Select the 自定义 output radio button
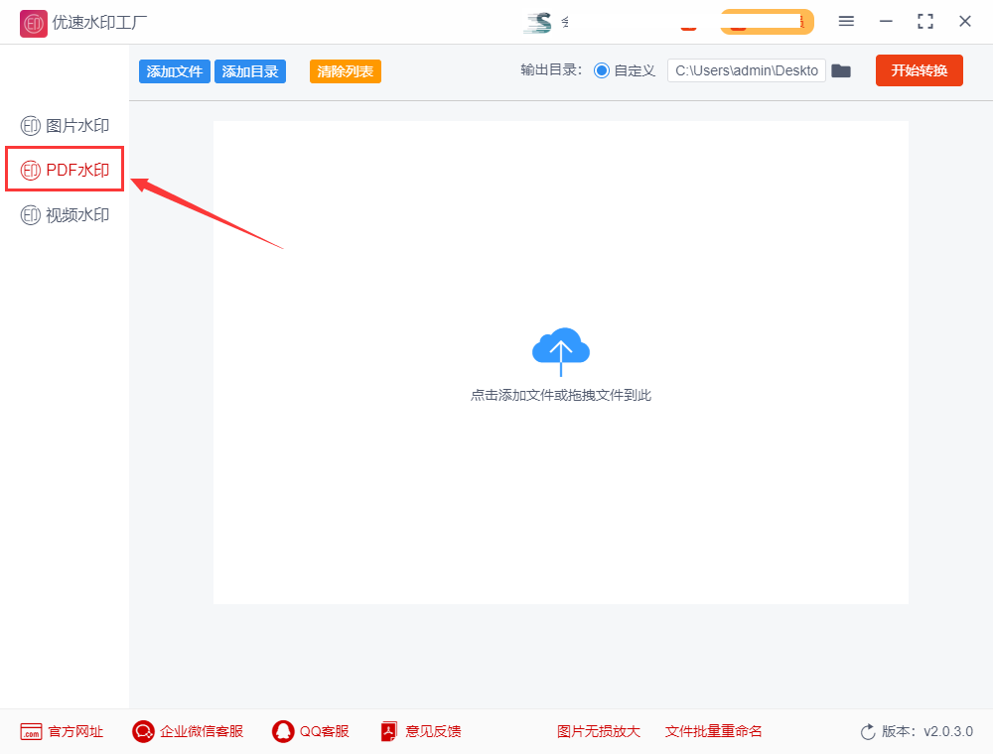Viewport: 993px width, 754px height. (x=601, y=70)
